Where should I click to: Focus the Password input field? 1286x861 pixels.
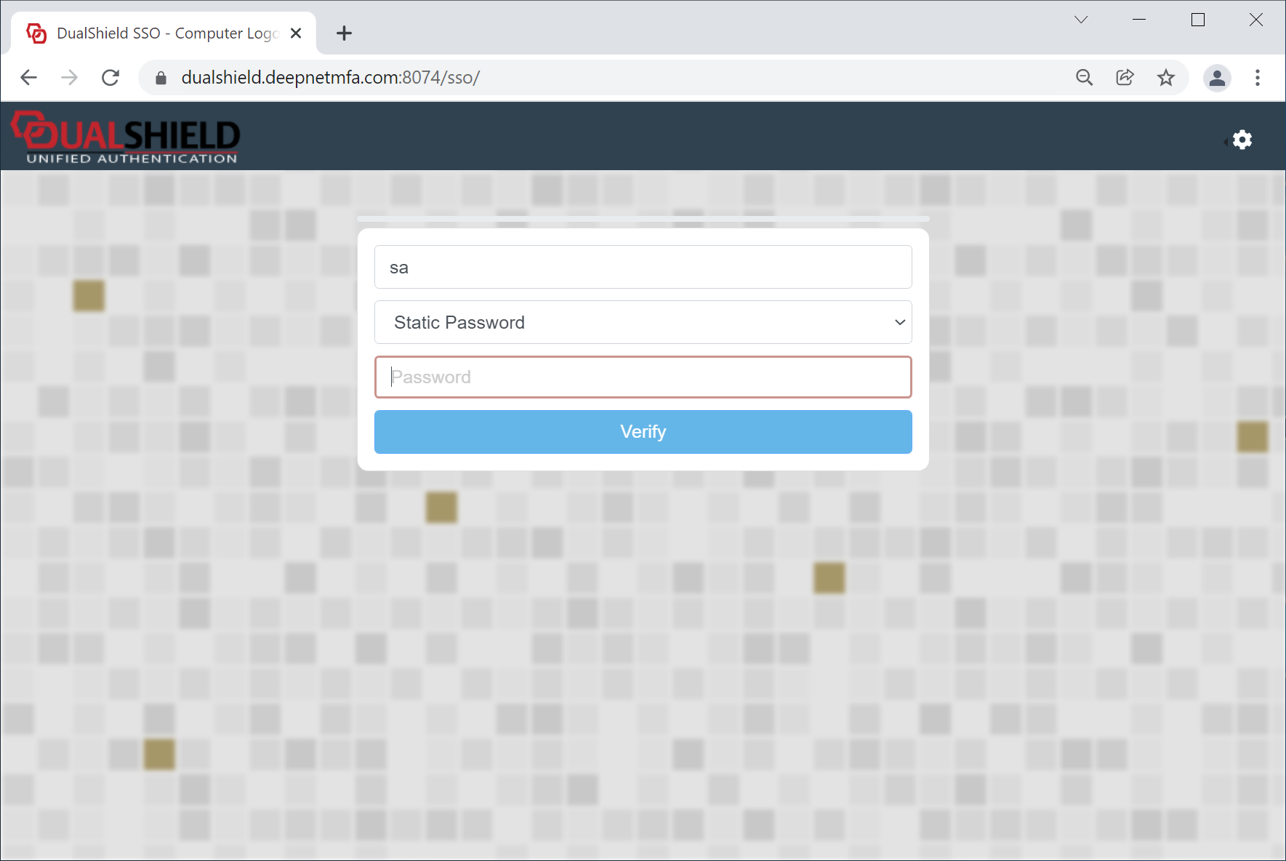point(643,377)
